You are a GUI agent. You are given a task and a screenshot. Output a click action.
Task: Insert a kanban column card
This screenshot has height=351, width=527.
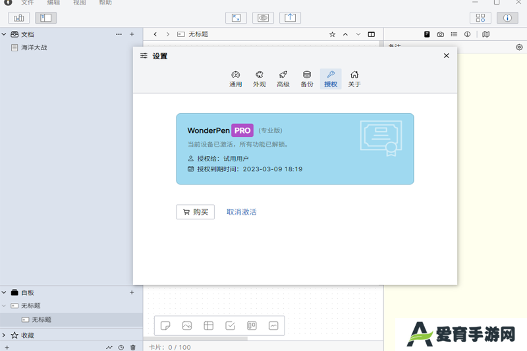(x=252, y=325)
